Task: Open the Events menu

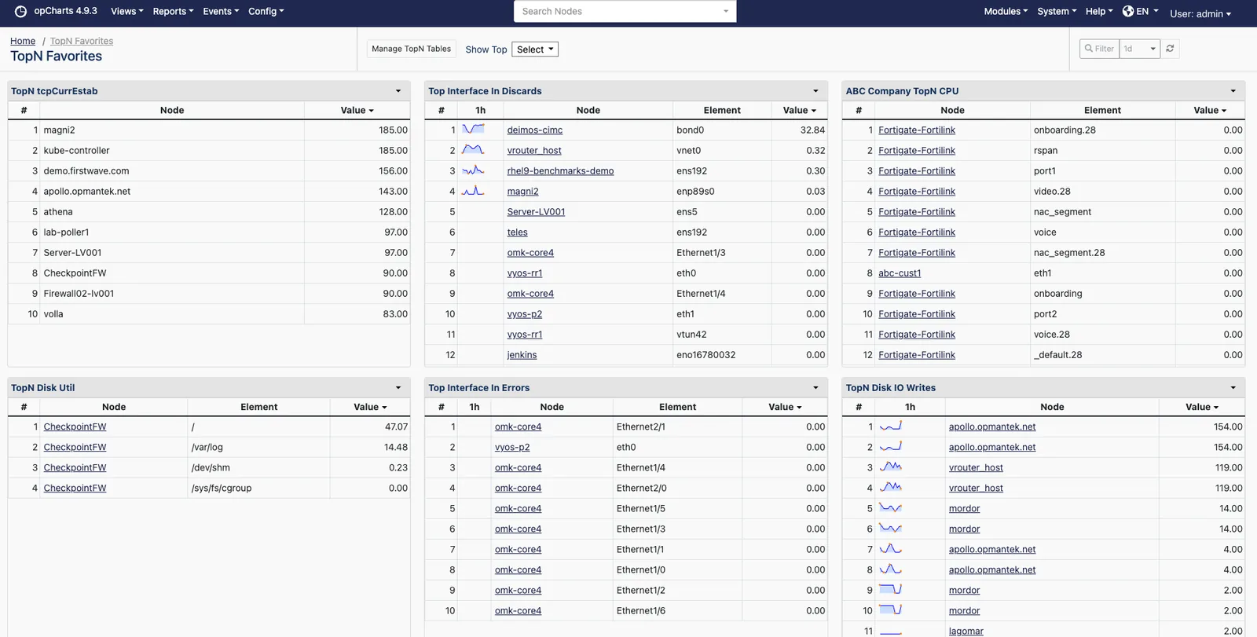Action: click(x=221, y=11)
